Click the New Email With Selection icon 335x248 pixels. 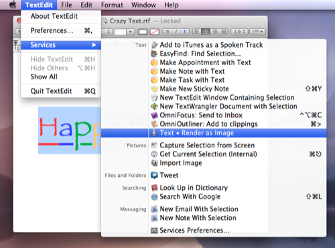pyautogui.click(x=154, y=209)
